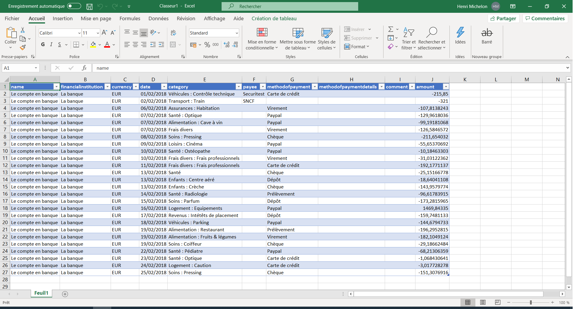This screenshot has width=575, height=309.
Task: Switch to Normal view in status bar
Action: (x=468, y=302)
